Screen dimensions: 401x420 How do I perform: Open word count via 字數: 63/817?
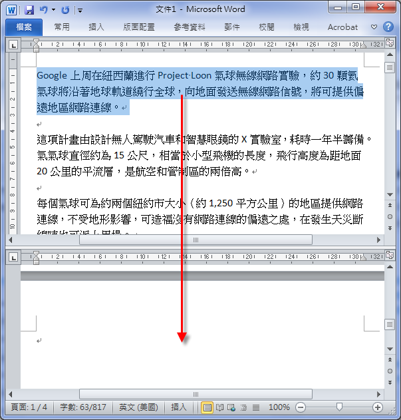click(x=83, y=407)
